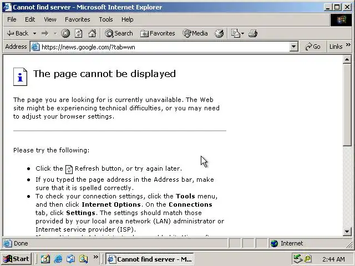
Task: Expand the quick launch overflow chevron
Action: [96, 257]
